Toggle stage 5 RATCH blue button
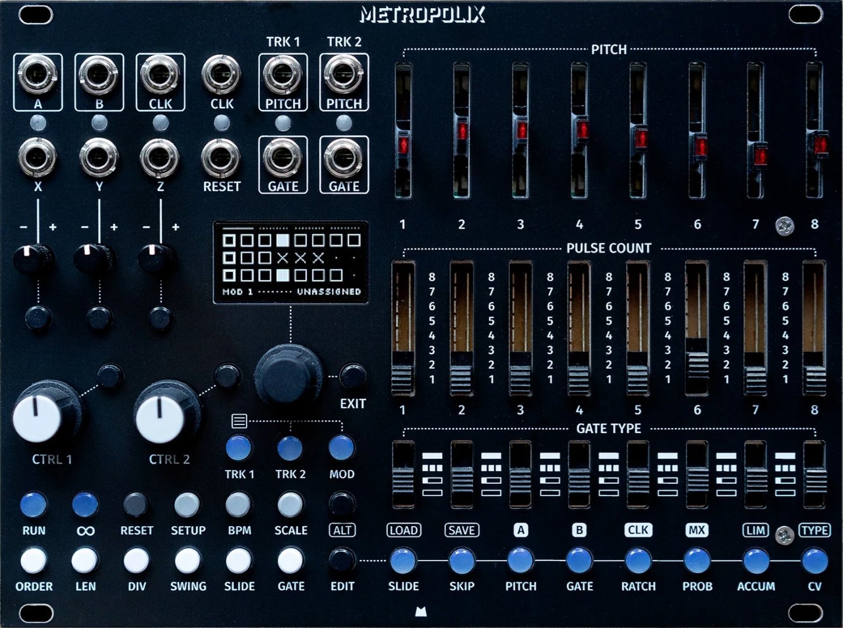 [638, 561]
